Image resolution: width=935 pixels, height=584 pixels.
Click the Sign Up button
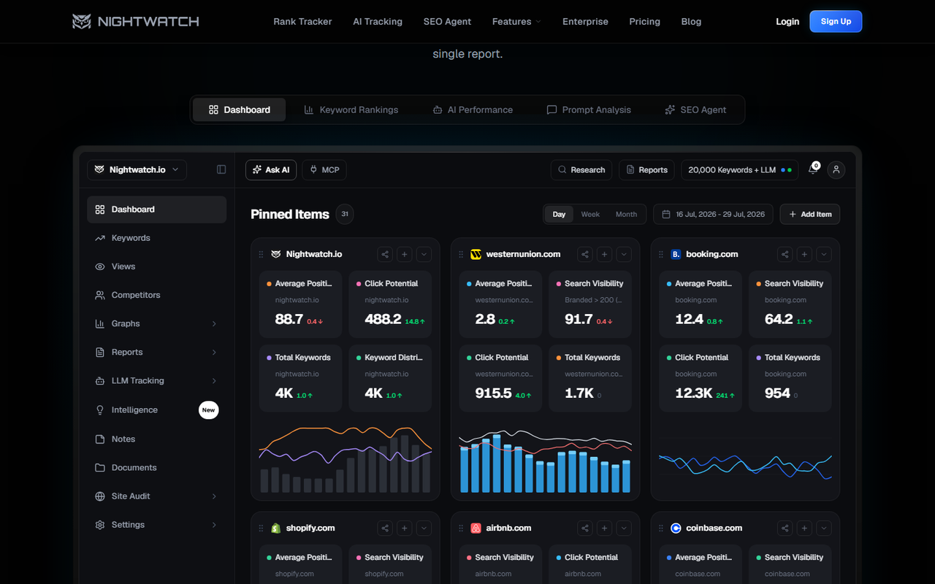coord(836,21)
